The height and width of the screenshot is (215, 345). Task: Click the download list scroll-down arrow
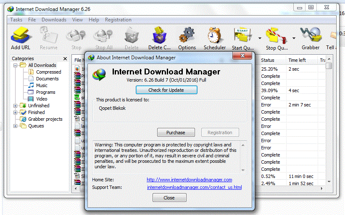pos(329,182)
